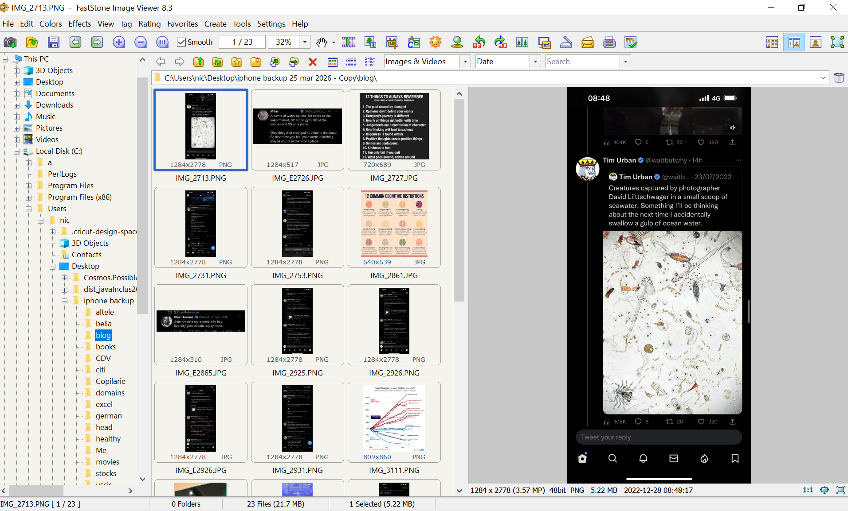
Task: Click the 1:1 button in the status bar
Action: pos(808,490)
